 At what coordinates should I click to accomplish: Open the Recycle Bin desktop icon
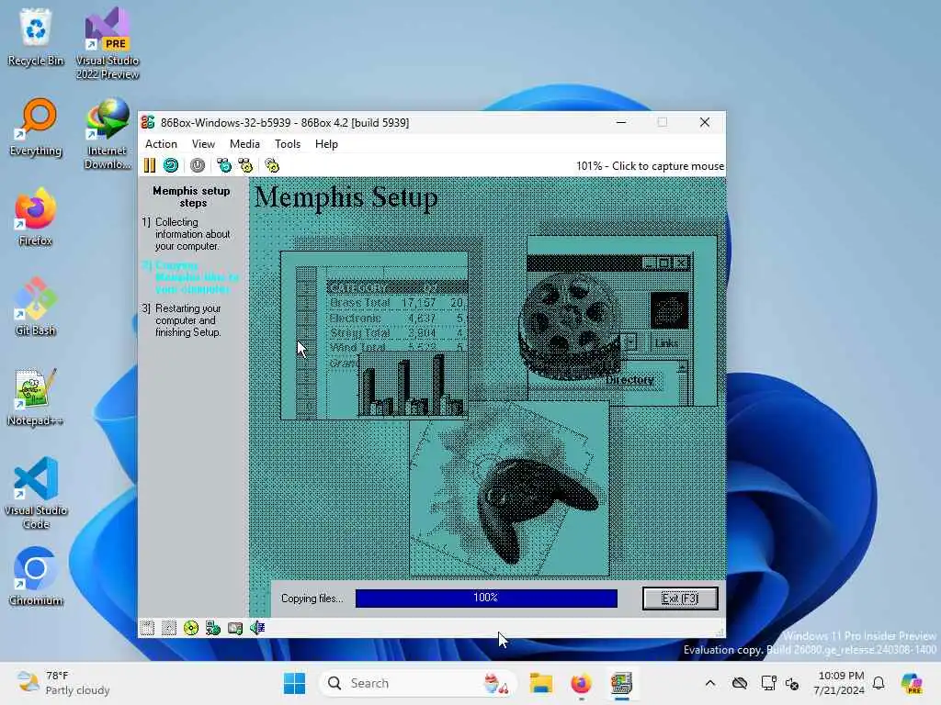point(36,37)
